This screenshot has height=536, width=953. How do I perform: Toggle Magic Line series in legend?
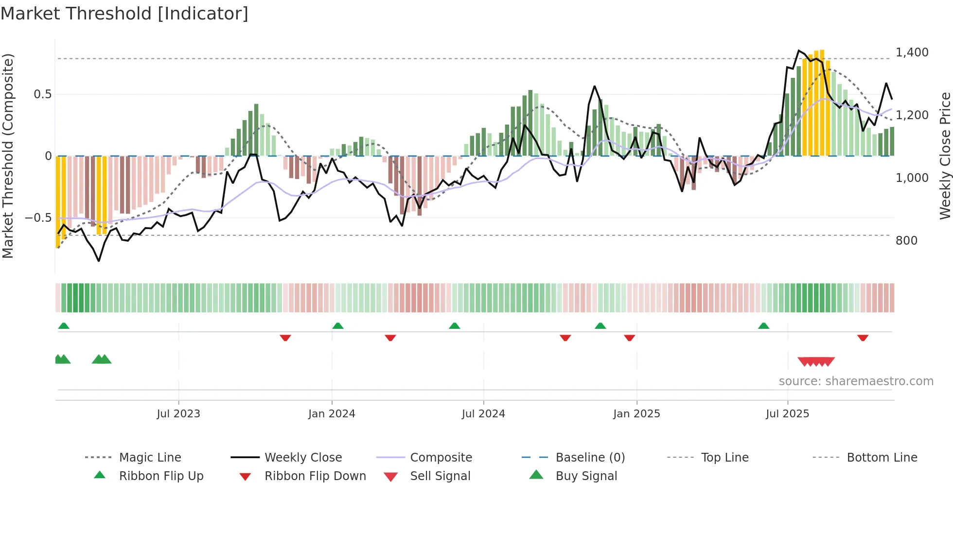(x=150, y=458)
